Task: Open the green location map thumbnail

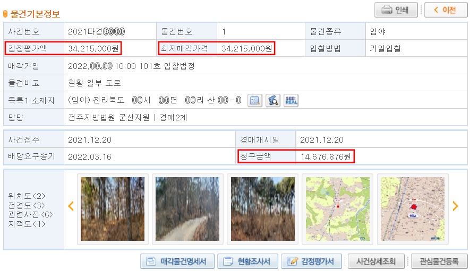Action: click(338, 209)
